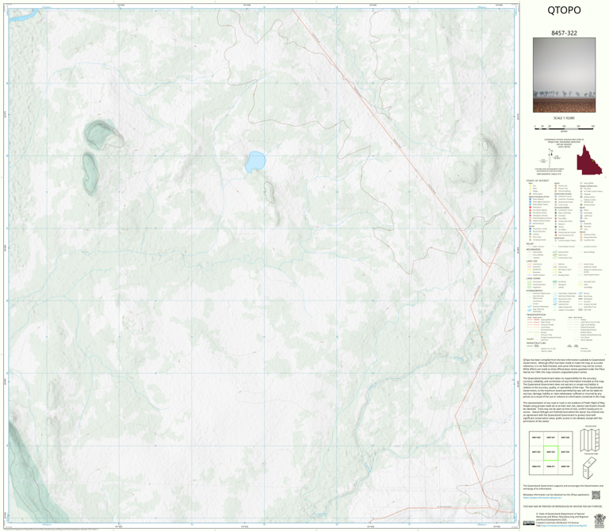Click the QR code
The width and height of the screenshot is (609, 532).
click(x=596, y=495)
